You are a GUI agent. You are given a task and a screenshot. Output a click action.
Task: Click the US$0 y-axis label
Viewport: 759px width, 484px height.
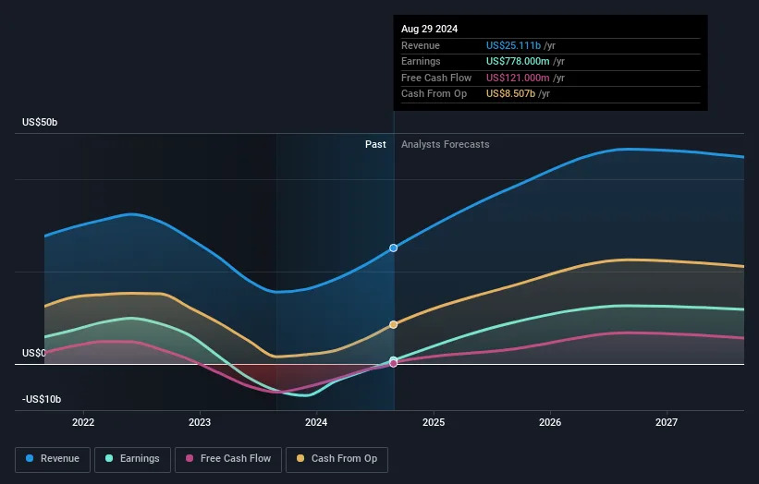[x=34, y=353]
